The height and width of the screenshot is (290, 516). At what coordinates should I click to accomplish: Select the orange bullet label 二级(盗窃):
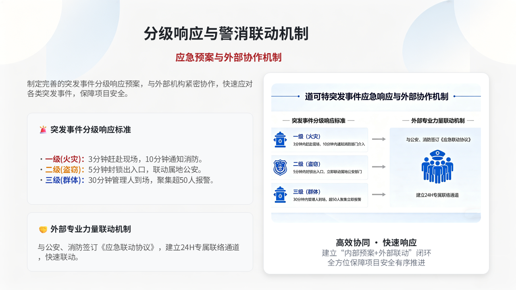[x=65, y=170]
